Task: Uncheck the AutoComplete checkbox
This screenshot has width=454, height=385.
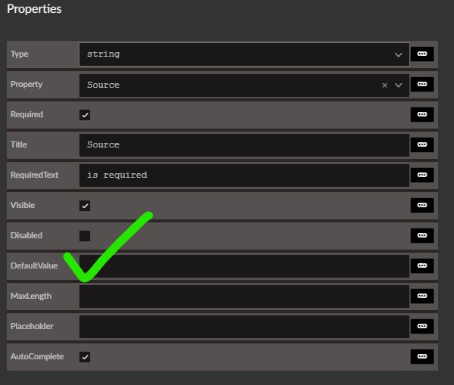Action: (x=85, y=357)
